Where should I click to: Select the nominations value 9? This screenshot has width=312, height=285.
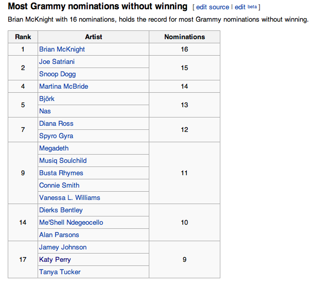tap(184, 260)
